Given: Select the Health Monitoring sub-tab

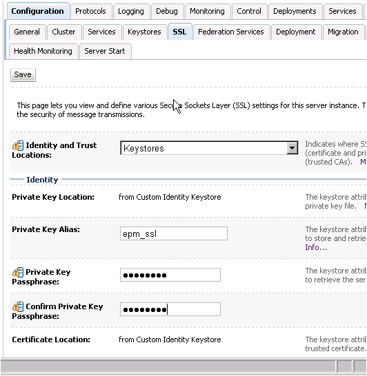Looking at the screenshot, I should [43, 51].
